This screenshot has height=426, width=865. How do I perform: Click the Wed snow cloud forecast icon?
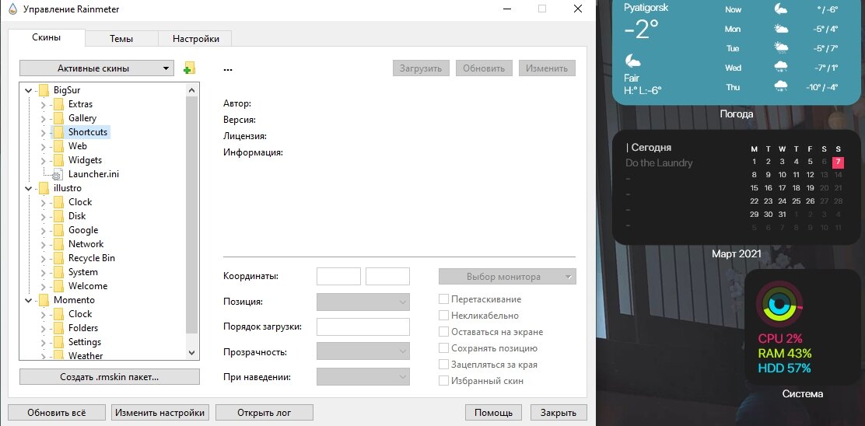tap(780, 68)
